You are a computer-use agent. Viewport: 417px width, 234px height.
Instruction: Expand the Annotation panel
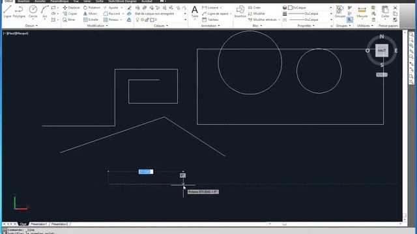tap(210, 26)
